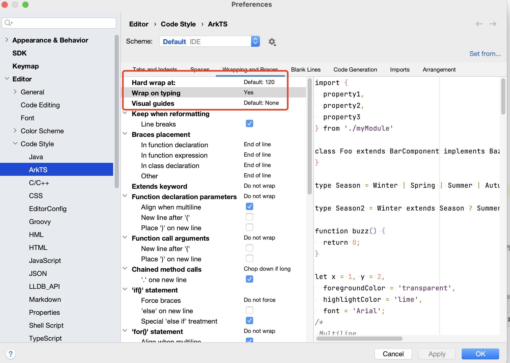Click the code preview vertical scrollbar
The height and width of the screenshot is (363, 510).
click(x=503, y=96)
